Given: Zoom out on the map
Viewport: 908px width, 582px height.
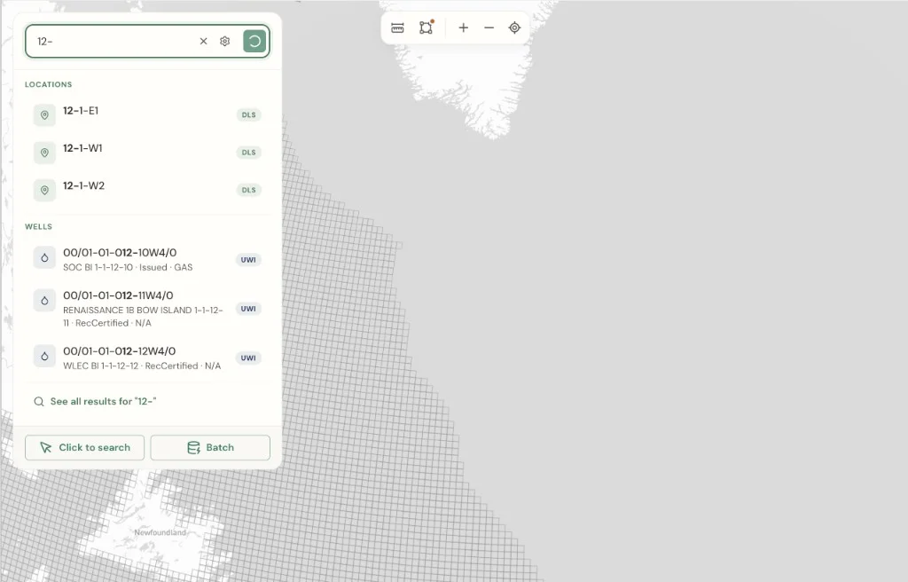Looking at the screenshot, I should click(489, 28).
